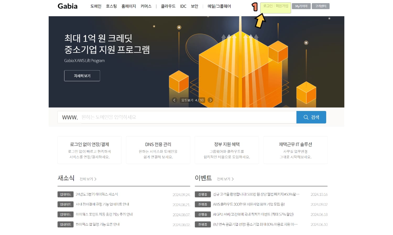This screenshot has height=235, width=393.
Task: Open event 신규 고객을 환영합니다 500만 원
Action: (256, 194)
